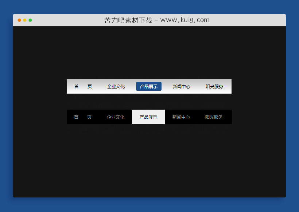
Task: Choose 阳光服务 in the light navigation bar
Action: pos(214,87)
